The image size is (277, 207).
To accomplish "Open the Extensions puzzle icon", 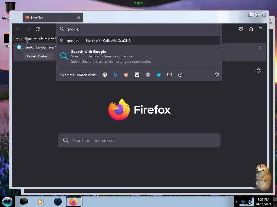I will [251, 29].
